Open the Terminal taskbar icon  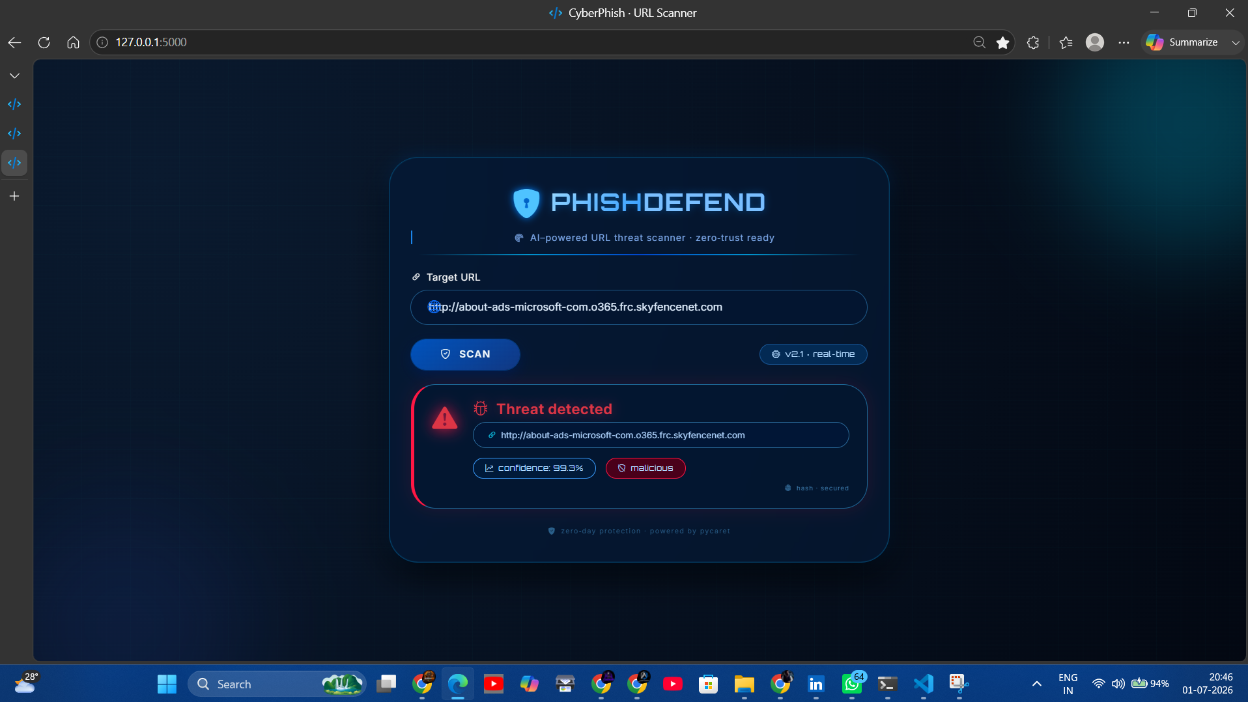(888, 684)
